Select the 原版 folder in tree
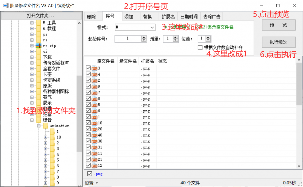Image resolution: width=303 pixels, height=187 pixels. pyautogui.click(x=47, y=86)
